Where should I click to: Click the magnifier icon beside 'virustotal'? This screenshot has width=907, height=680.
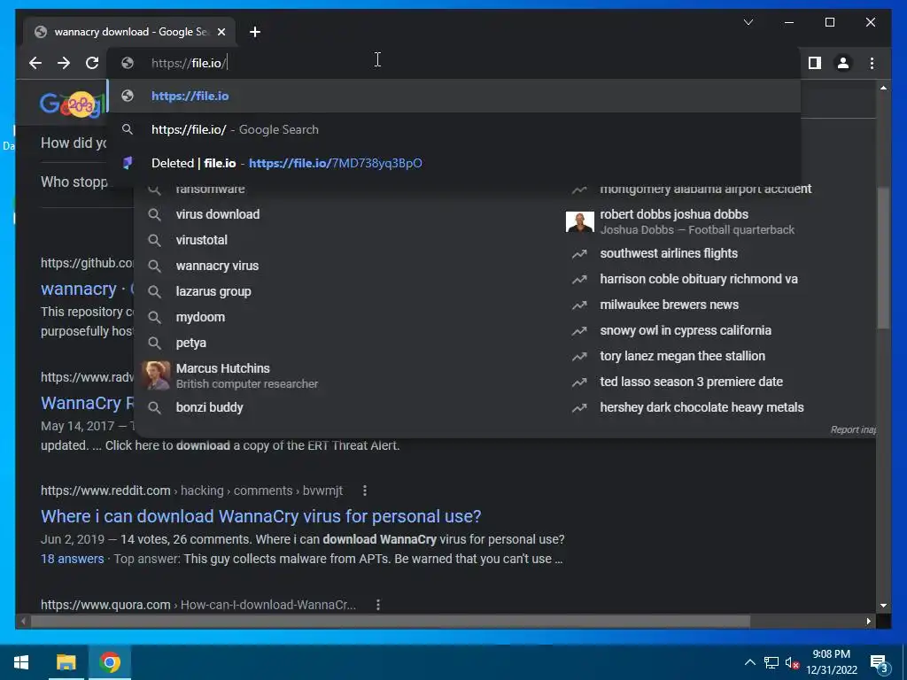154,240
